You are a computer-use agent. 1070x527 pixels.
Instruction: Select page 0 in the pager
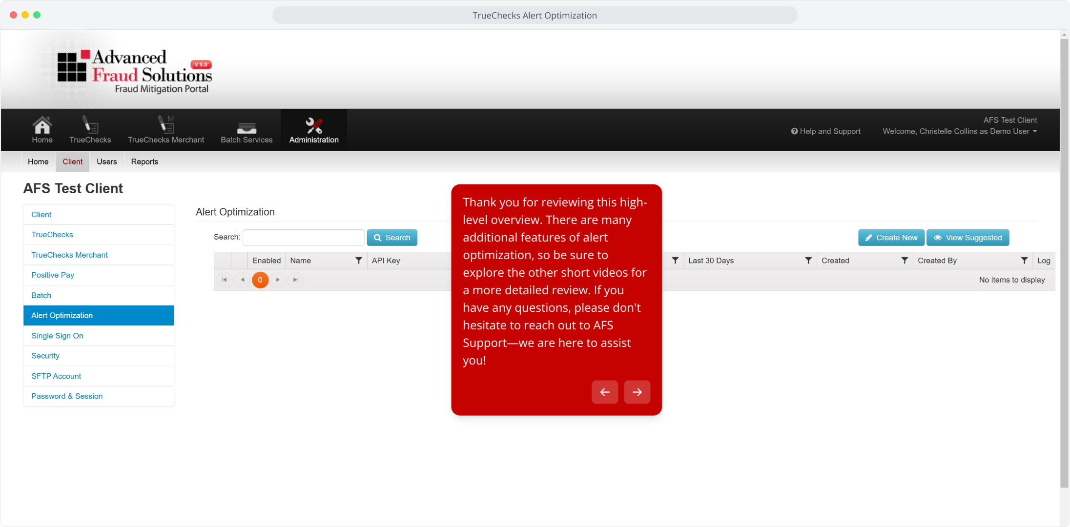pos(260,280)
